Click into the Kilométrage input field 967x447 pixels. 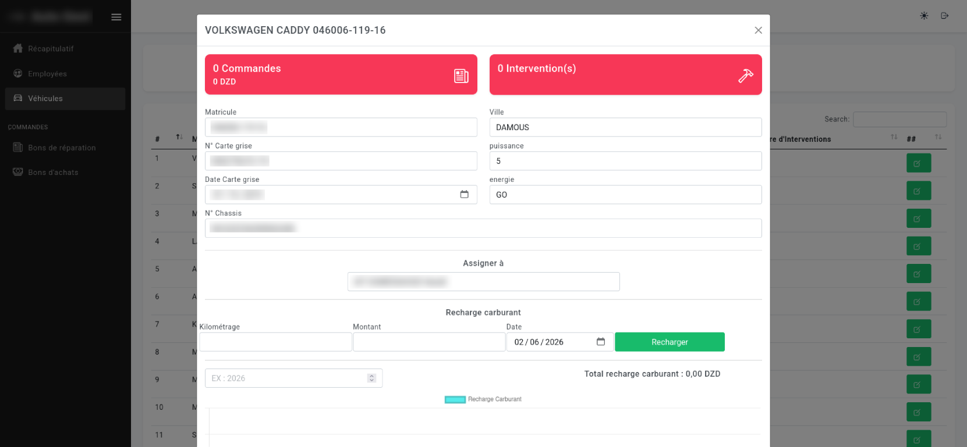tap(275, 342)
